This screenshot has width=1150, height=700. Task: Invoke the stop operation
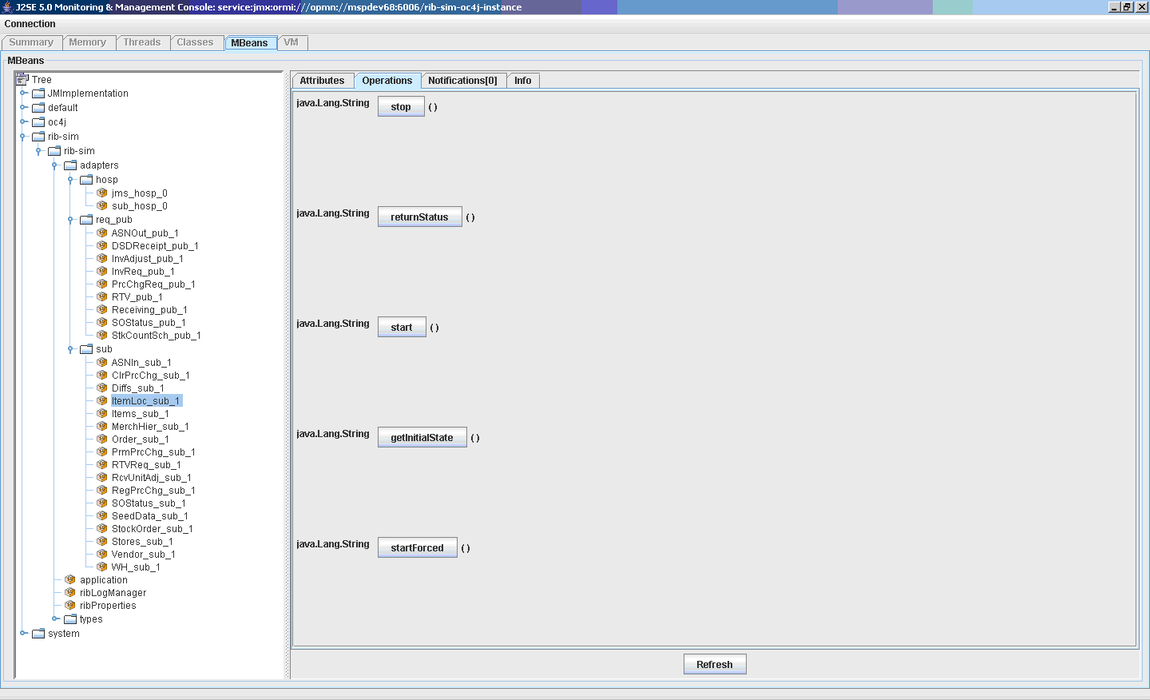pyautogui.click(x=401, y=107)
